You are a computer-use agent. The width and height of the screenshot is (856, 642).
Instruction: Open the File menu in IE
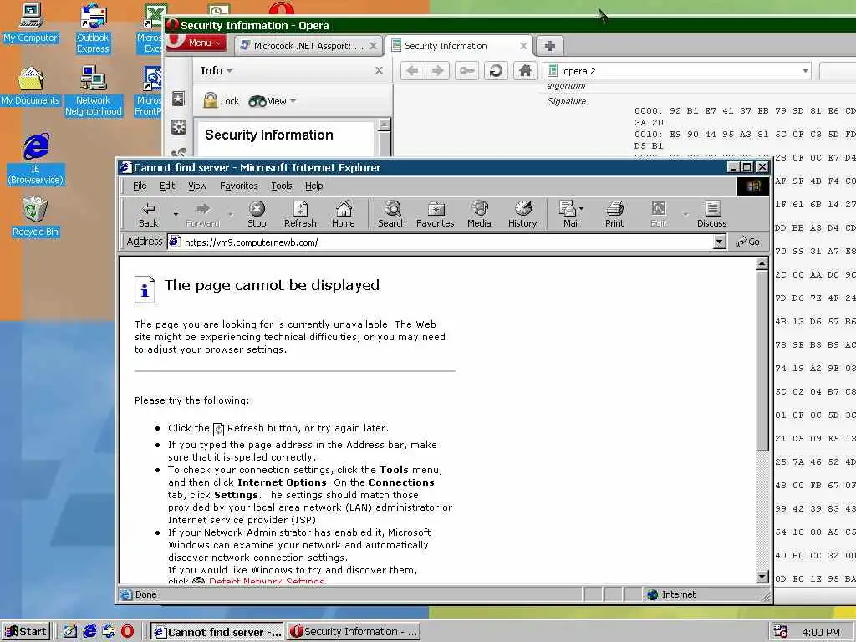point(140,186)
